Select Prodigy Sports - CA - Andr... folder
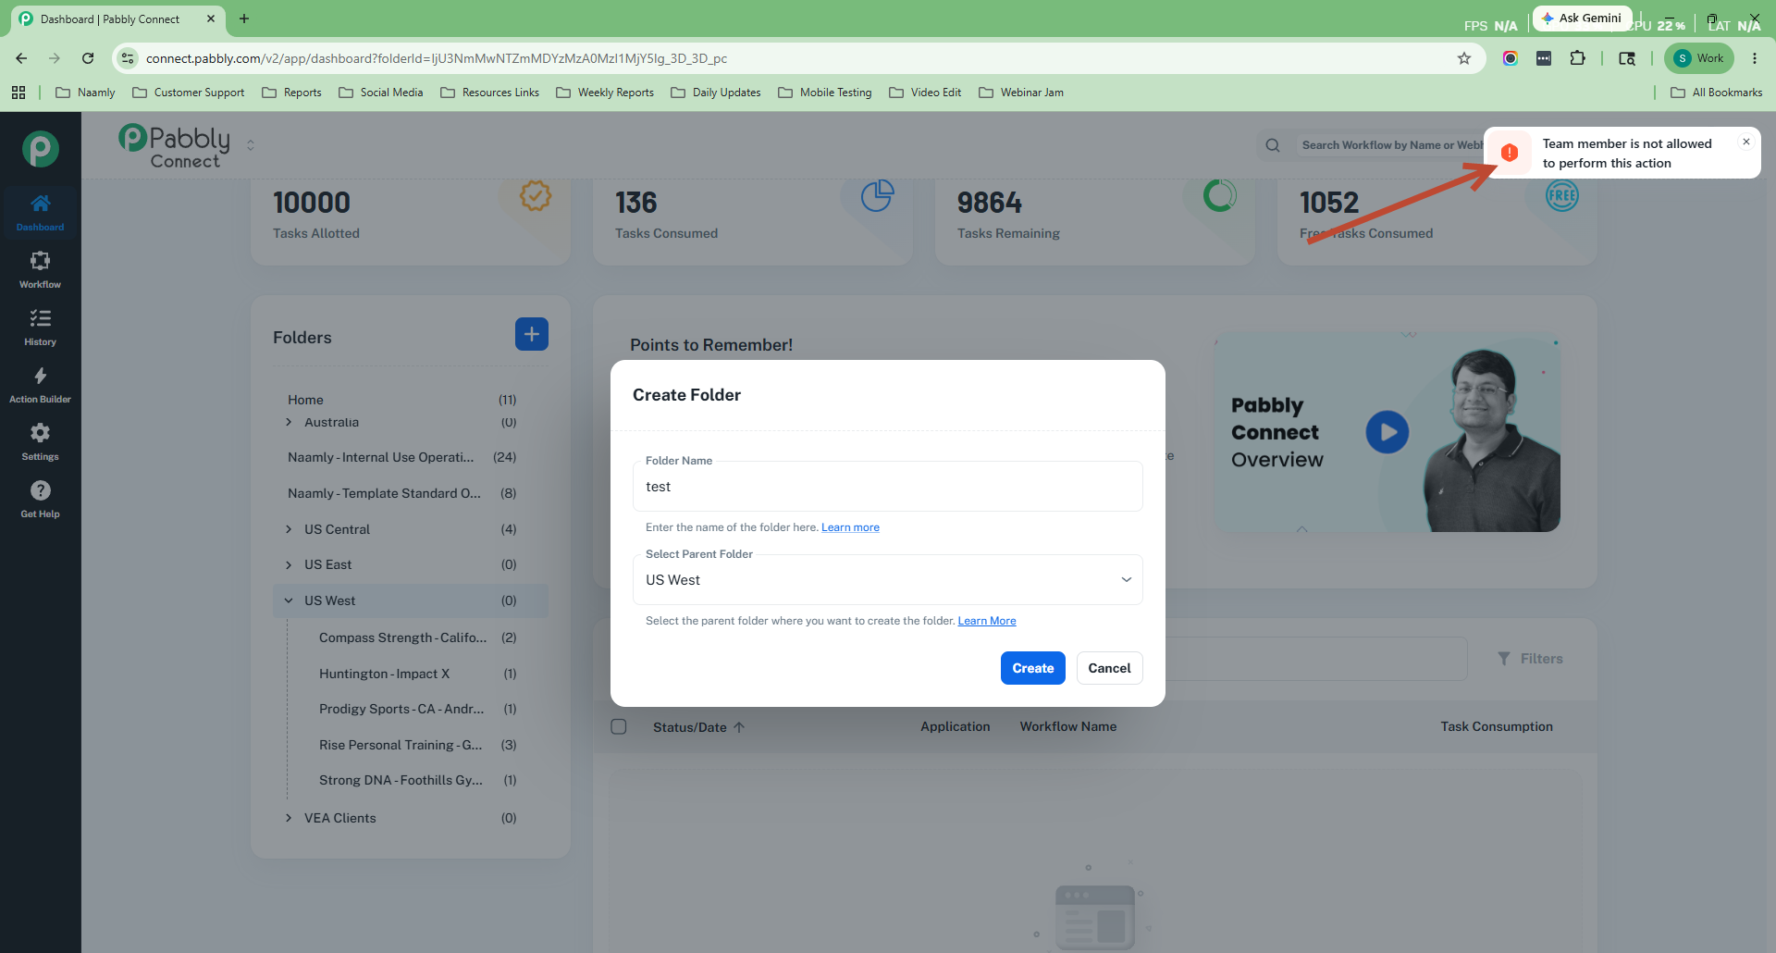1776x953 pixels. [x=418, y=709]
